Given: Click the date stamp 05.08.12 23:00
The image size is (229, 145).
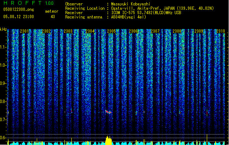Looking at the screenshot, I should click(19, 17).
